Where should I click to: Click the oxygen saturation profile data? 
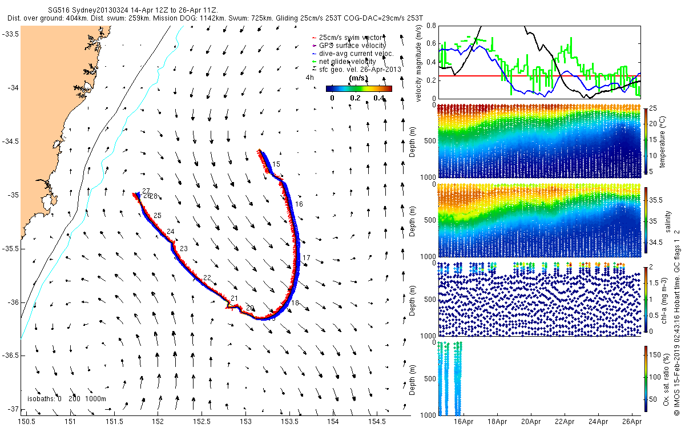(x=450, y=378)
